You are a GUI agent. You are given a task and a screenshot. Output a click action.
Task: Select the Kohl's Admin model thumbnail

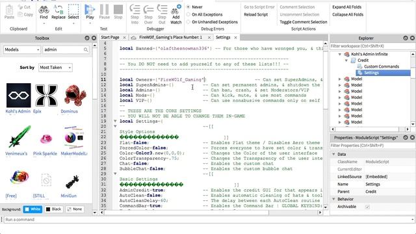pyautogui.click(x=19, y=96)
